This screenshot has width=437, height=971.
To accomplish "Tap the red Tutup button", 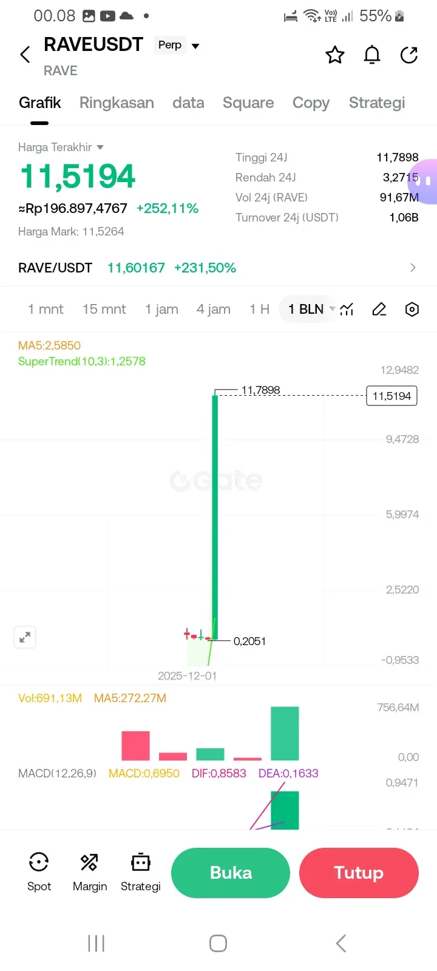I will click(359, 873).
